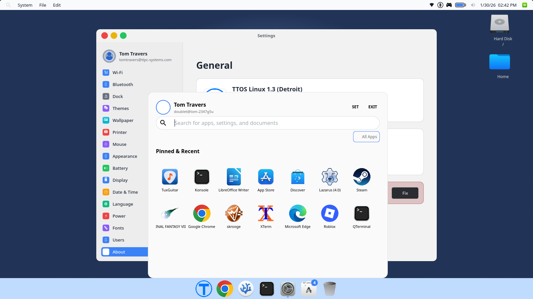Open the blue coral app in dock
This screenshot has width=533, height=299.
tap(246, 289)
